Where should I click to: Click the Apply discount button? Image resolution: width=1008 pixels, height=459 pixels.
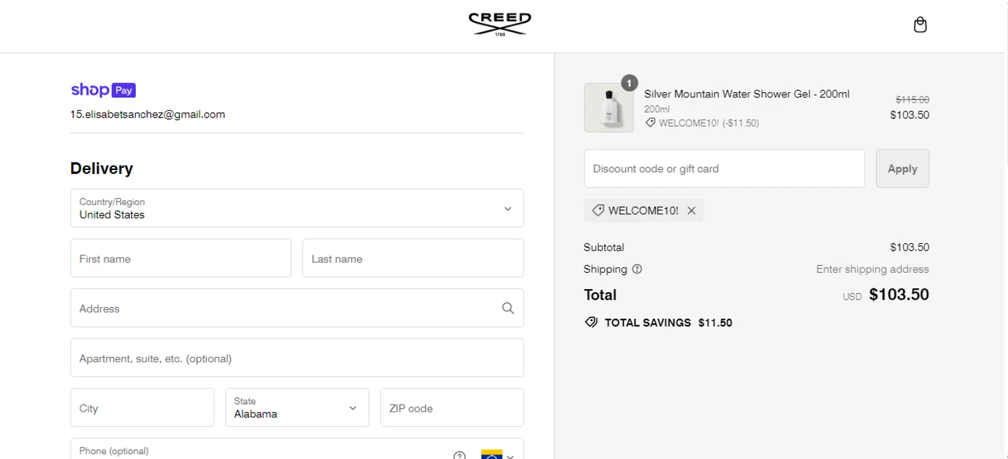(902, 169)
